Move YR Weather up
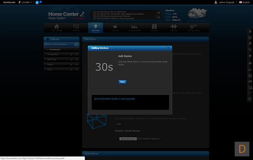 [71, 55]
